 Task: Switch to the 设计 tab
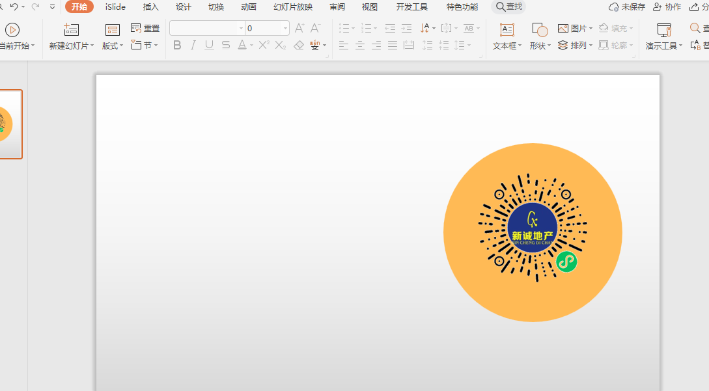183,7
